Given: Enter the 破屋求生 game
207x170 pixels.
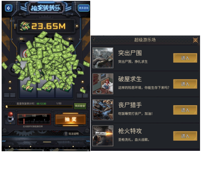Looking at the screenshot, I should [185, 84].
